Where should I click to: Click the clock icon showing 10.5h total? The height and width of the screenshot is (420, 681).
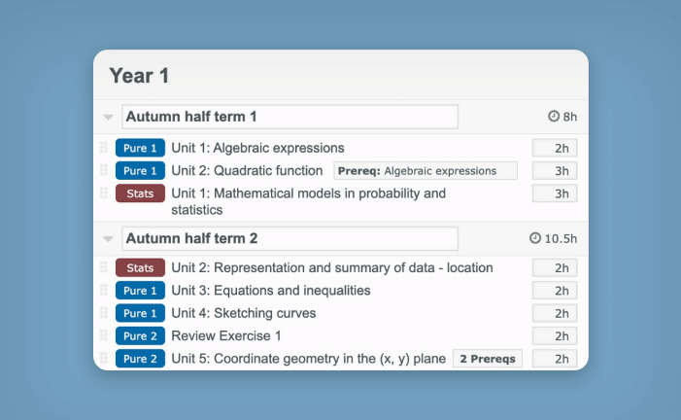[535, 238]
